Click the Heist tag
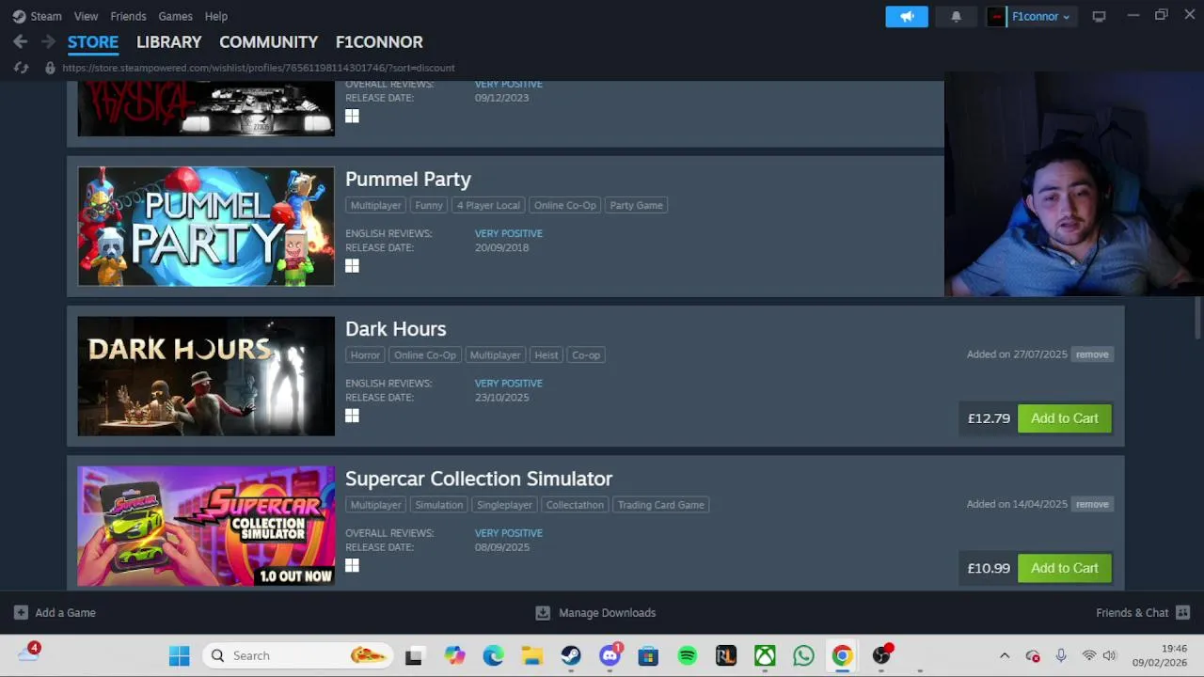The image size is (1204, 677). [547, 355]
